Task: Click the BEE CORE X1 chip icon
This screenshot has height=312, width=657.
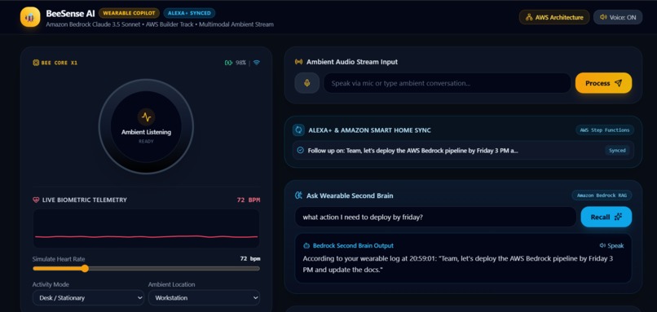Action: click(x=36, y=63)
